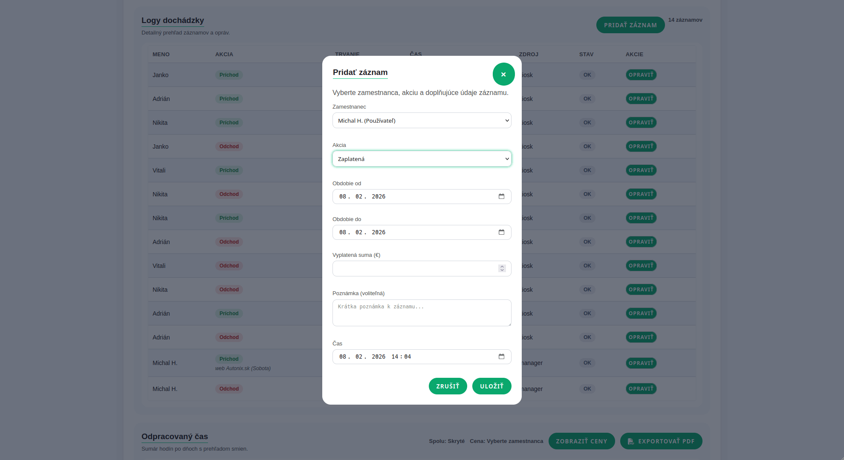Image resolution: width=844 pixels, height=460 pixels.
Task: Grab the note textarea resize handle
Action: pos(509,324)
